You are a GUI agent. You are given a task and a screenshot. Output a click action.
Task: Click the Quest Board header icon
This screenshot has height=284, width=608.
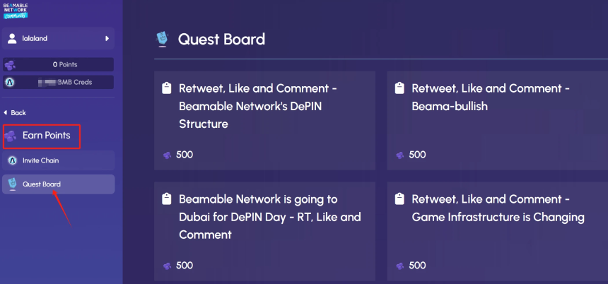tap(162, 38)
